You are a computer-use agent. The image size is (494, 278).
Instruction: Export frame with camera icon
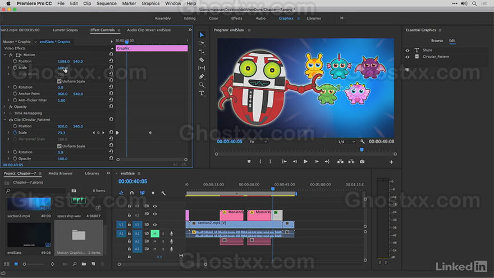(x=362, y=161)
